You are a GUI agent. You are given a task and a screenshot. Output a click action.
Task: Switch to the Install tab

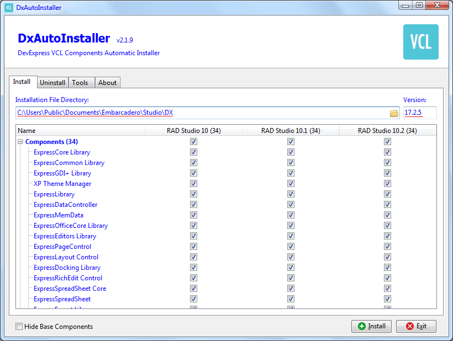(22, 82)
